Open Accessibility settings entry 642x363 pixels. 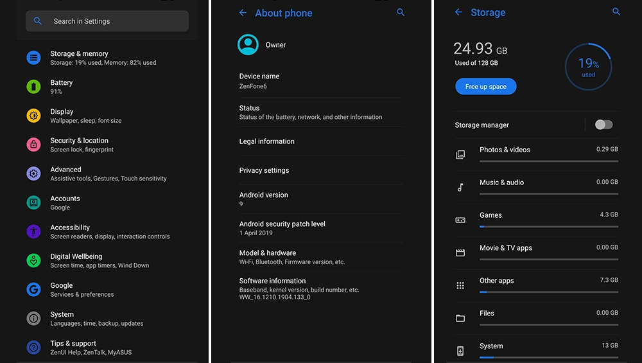point(109,231)
